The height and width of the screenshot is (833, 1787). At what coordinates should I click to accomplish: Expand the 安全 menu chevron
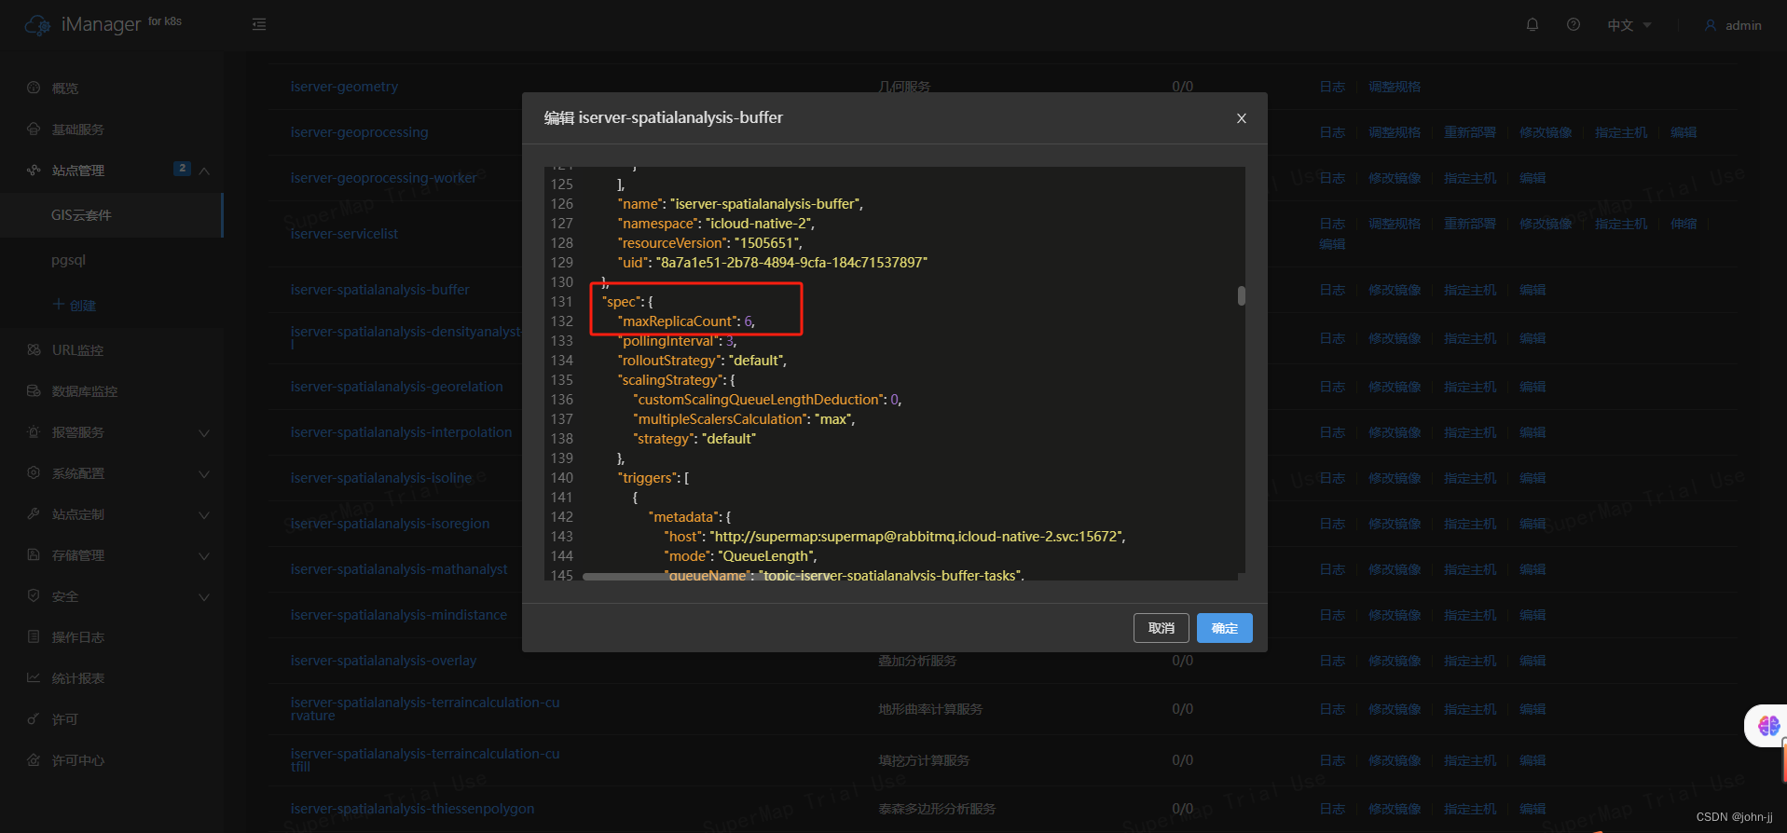[204, 597]
